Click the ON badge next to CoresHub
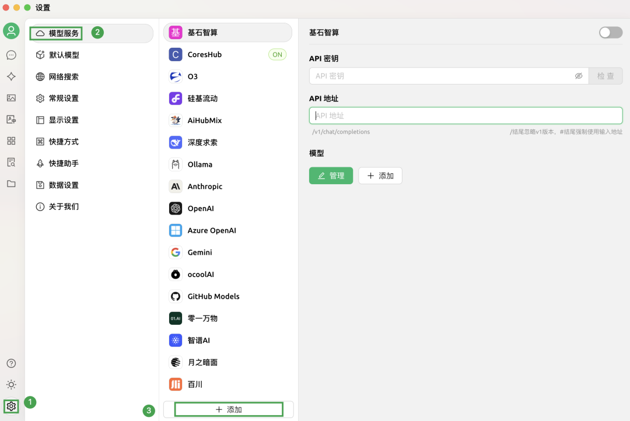The width and height of the screenshot is (630, 421). pyautogui.click(x=277, y=55)
